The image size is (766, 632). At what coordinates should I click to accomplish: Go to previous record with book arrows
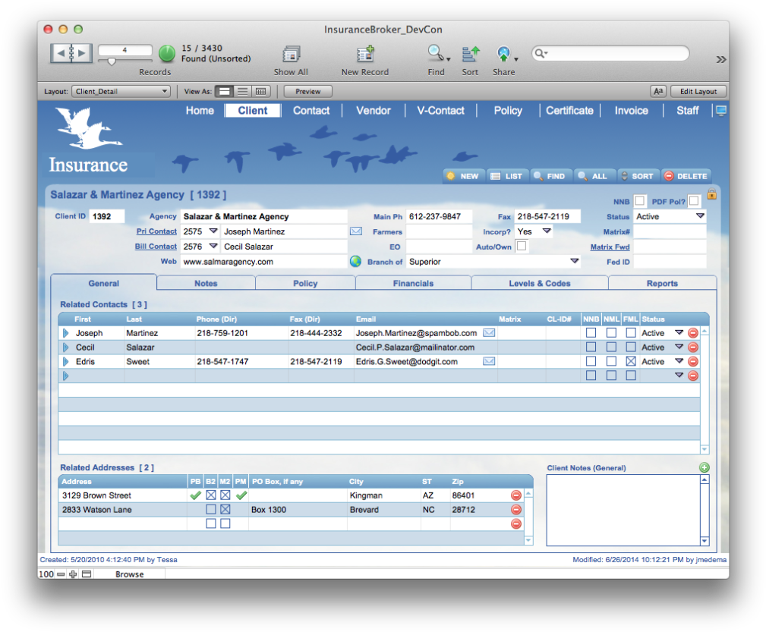[x=61, y=52]
